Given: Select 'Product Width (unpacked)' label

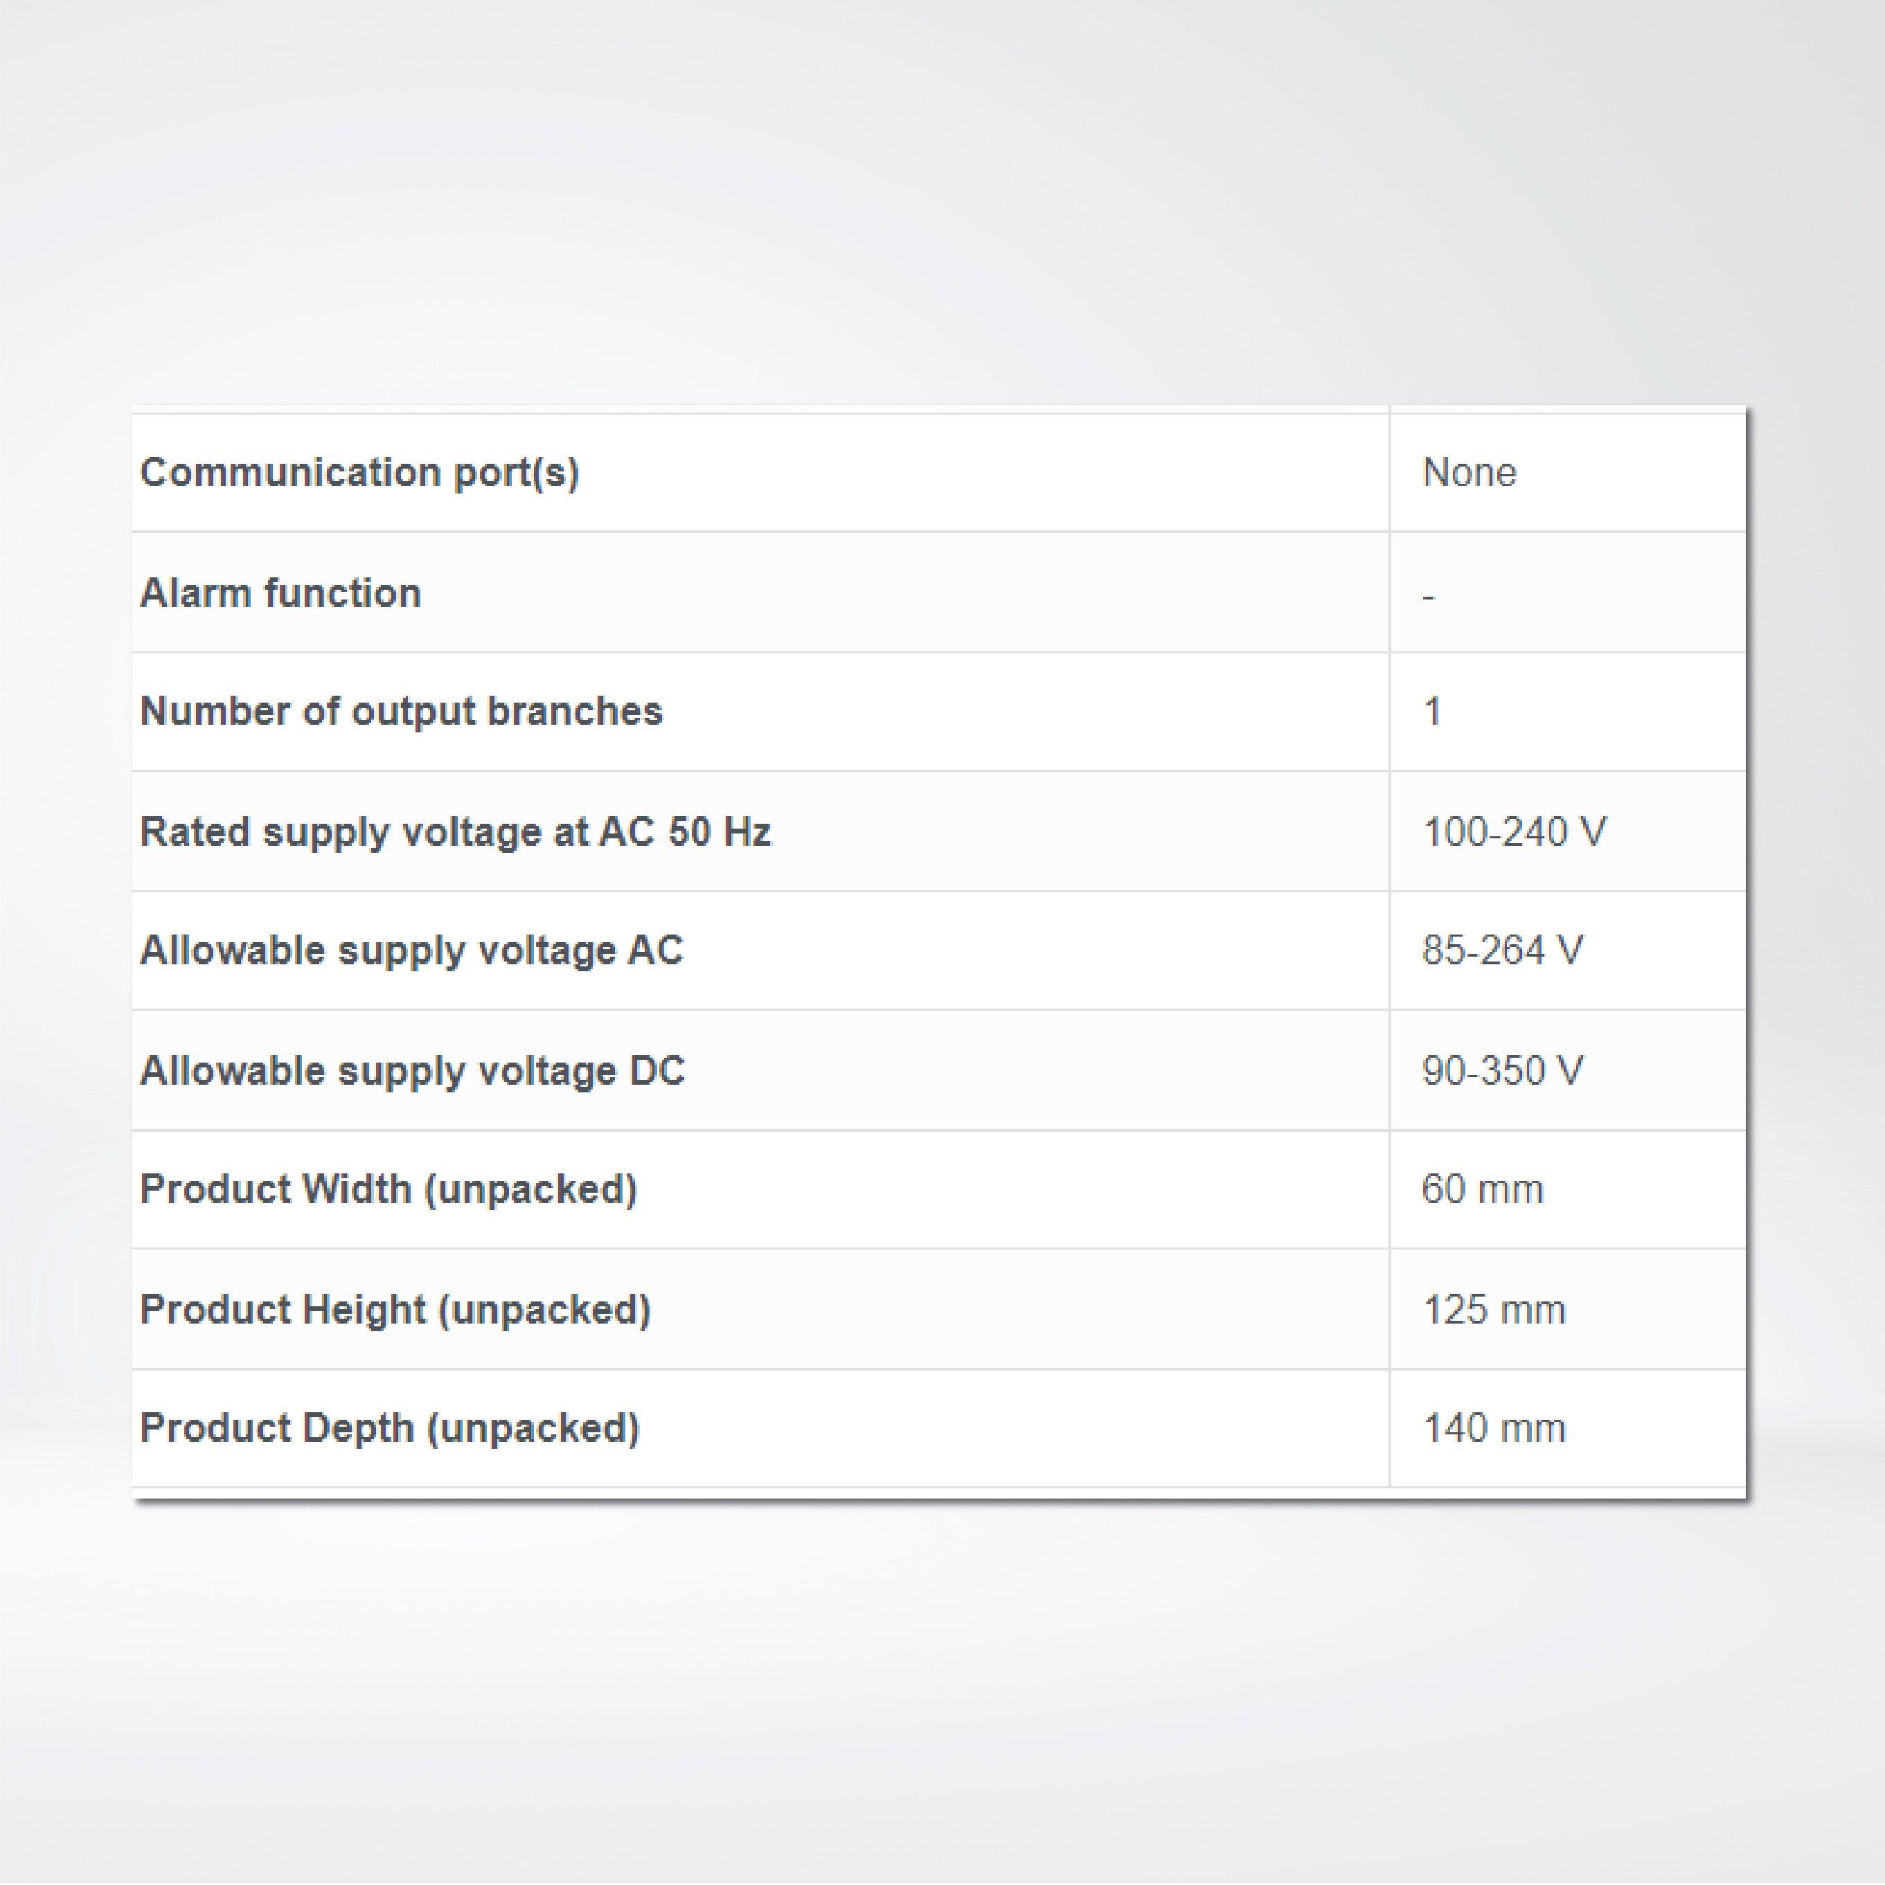Looking at the screenshot, I should click(388, 1190).
